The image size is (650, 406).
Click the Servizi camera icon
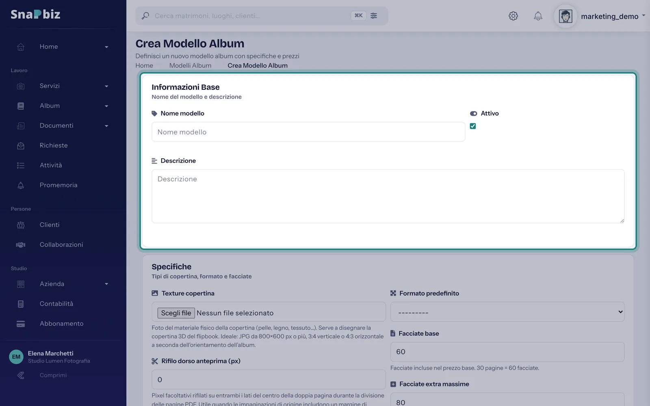[21, 86]
